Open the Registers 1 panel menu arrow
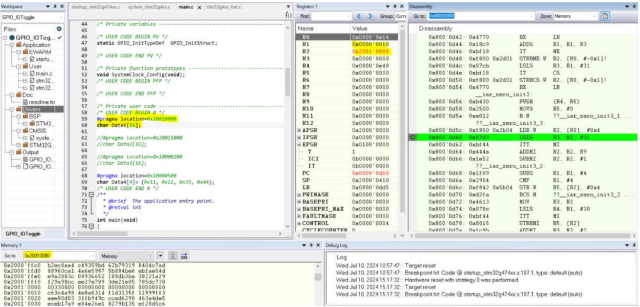Image resolution: width=640 pixels, height=307 pixels. click(x=388, y=7)
